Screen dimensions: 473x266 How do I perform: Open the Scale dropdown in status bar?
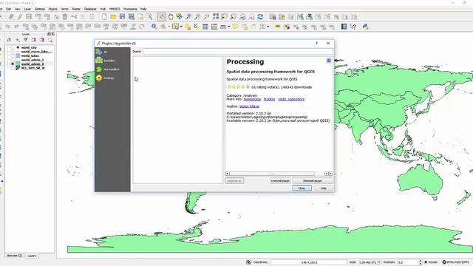point(379,262)
